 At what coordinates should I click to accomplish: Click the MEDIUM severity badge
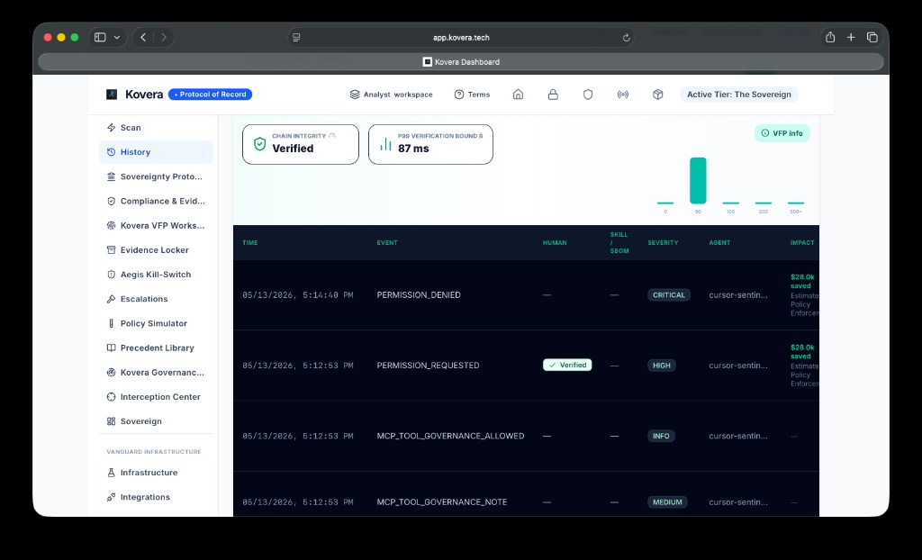pyautogui.click(x=667, y=502)
